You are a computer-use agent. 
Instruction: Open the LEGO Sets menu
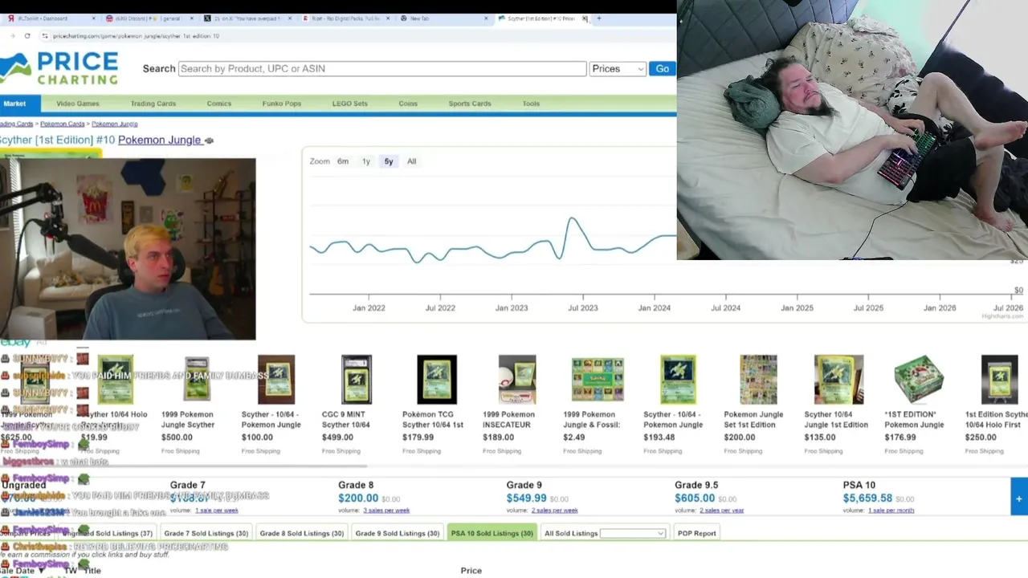pos(350,104)
